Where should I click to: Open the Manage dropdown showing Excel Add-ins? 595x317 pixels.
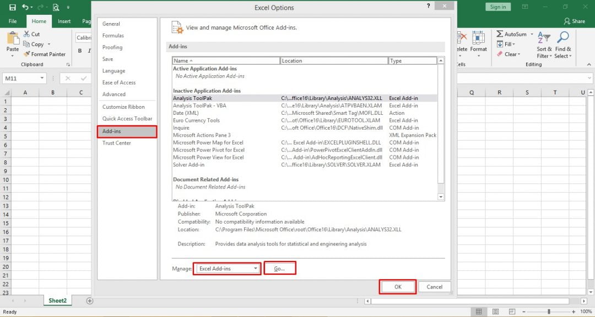[227, 268]
